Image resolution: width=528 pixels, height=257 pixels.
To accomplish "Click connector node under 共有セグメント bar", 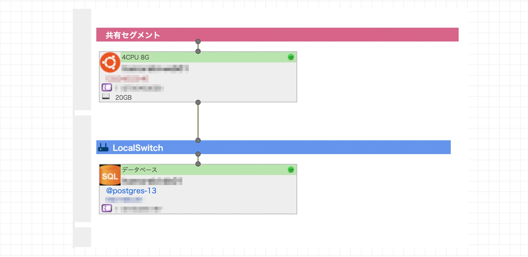I will pos(198,42).
